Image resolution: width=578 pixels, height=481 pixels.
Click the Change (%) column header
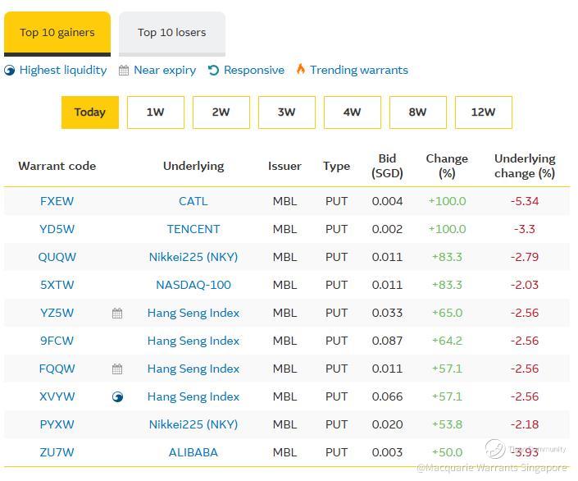point(447,166)
